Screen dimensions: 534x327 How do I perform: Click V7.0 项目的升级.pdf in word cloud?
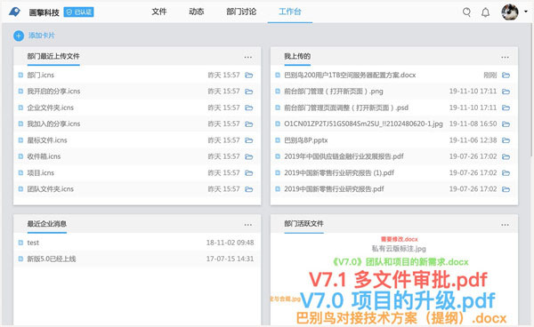398,300
